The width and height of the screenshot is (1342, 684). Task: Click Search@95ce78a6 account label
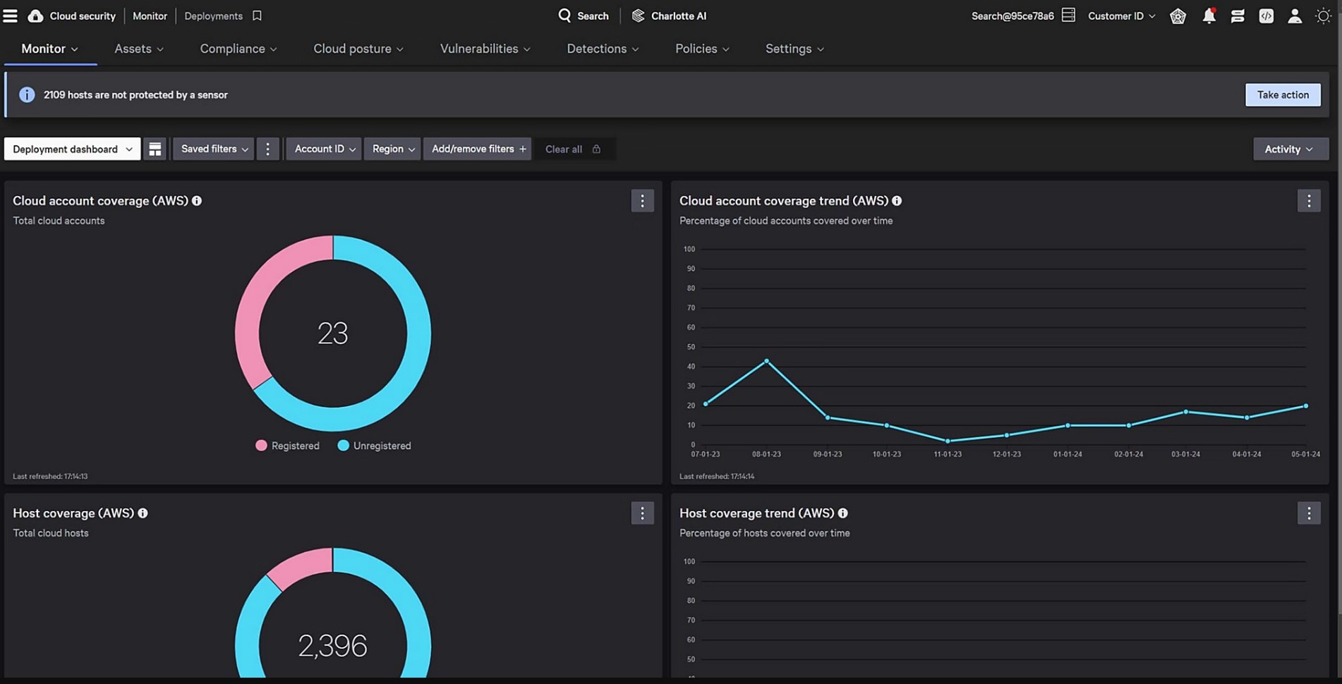pyautogui.click(x=1012, y=16)
